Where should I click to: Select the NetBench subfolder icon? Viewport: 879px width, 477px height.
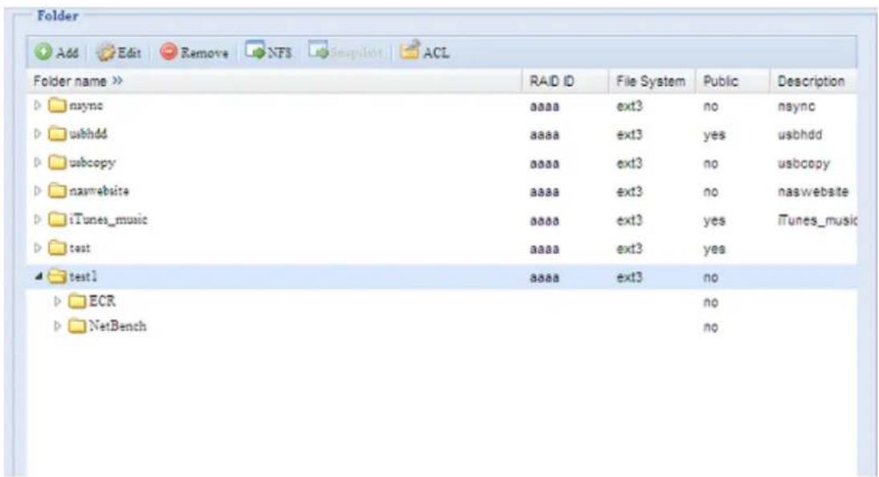pyautogui.click(x=76, y=327)
